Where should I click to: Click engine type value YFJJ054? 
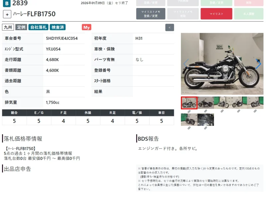(x=53, y=49)
